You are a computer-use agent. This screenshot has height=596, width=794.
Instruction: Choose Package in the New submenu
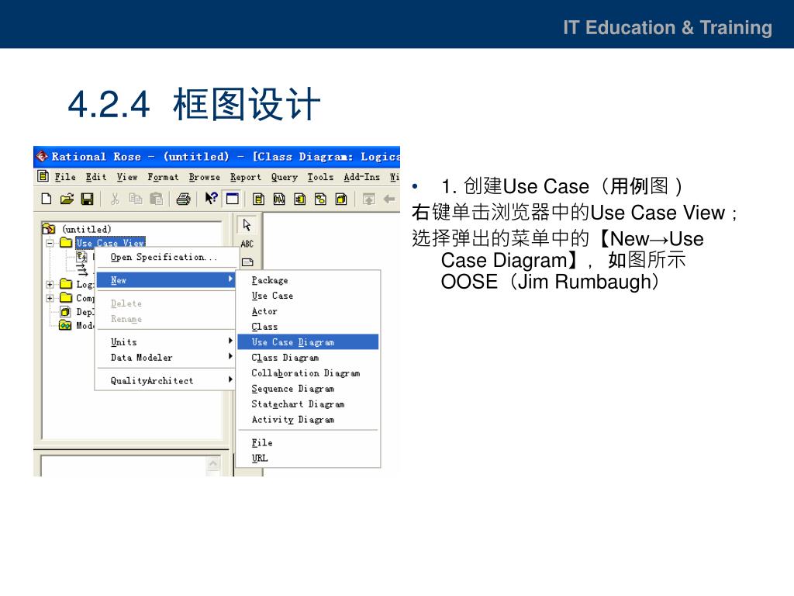click(x=308, y=280)
